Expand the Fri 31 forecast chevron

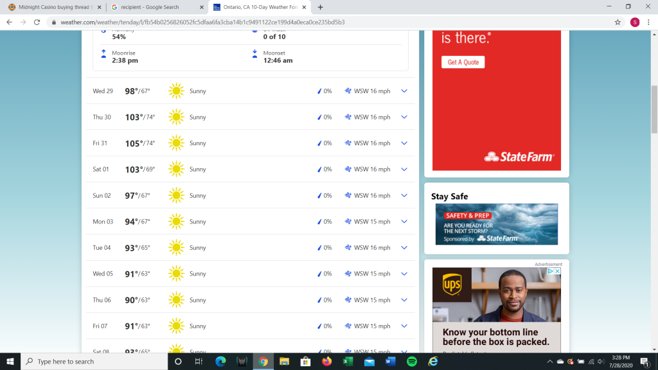pyautogui.click(x=404, y=143)
